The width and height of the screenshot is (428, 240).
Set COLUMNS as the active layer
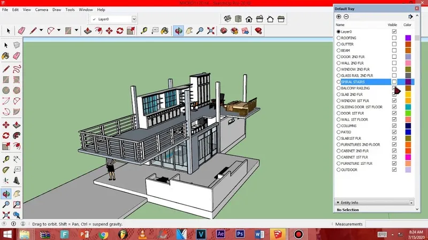click(x=339, y=126)
